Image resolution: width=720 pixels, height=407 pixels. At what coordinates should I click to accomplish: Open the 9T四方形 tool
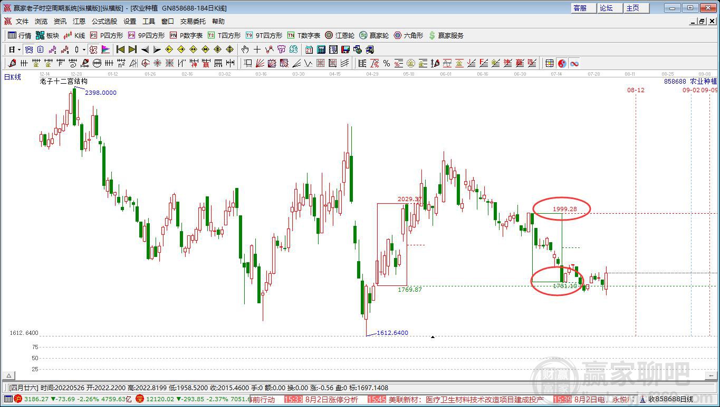click(x=264, y=35)
